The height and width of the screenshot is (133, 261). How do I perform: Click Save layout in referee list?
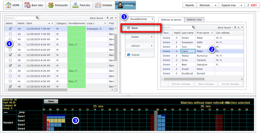coord(224,28)
